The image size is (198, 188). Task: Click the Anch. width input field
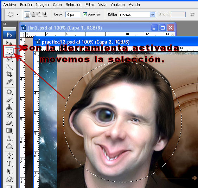click(178, 14)
